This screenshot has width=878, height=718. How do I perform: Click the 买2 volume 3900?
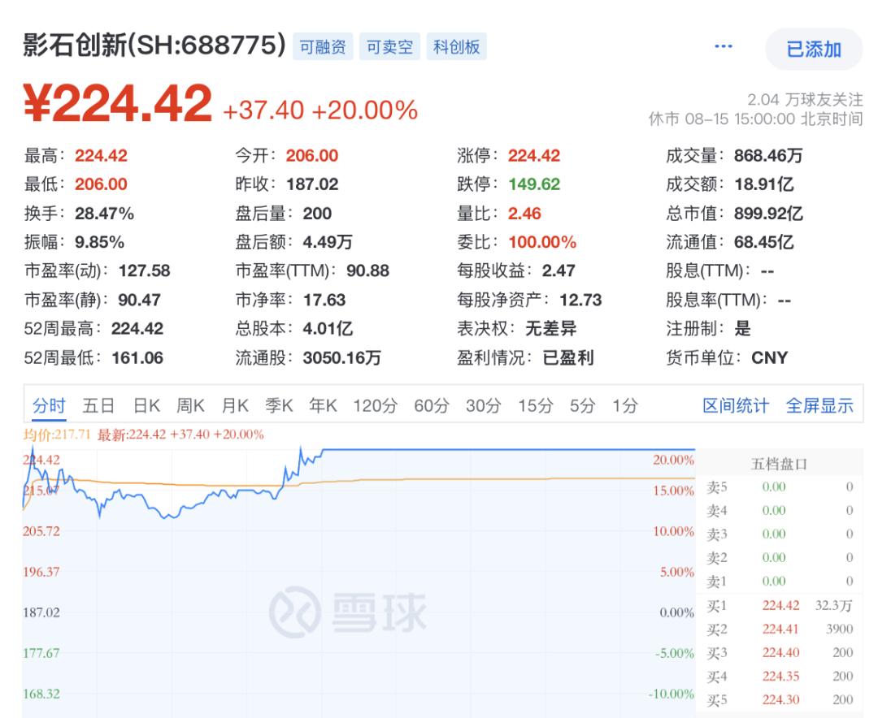(839, 629)
